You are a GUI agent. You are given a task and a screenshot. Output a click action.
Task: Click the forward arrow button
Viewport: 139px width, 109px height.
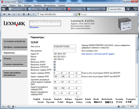click(14, 14)
